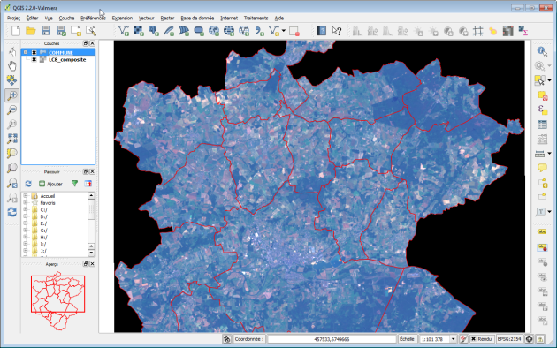Open the Raster menu
This screenshot has width=557, height=348.
(167, 18)
